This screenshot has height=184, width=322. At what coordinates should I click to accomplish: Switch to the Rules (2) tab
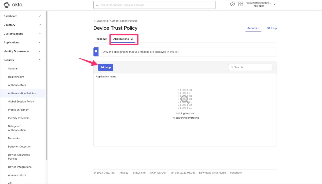click(x=101, y=39)
